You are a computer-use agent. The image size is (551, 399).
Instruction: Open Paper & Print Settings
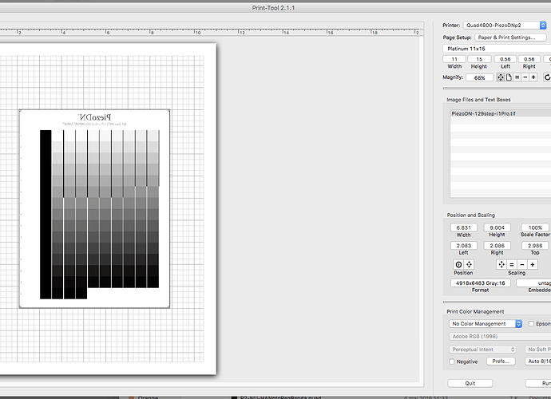510,38
